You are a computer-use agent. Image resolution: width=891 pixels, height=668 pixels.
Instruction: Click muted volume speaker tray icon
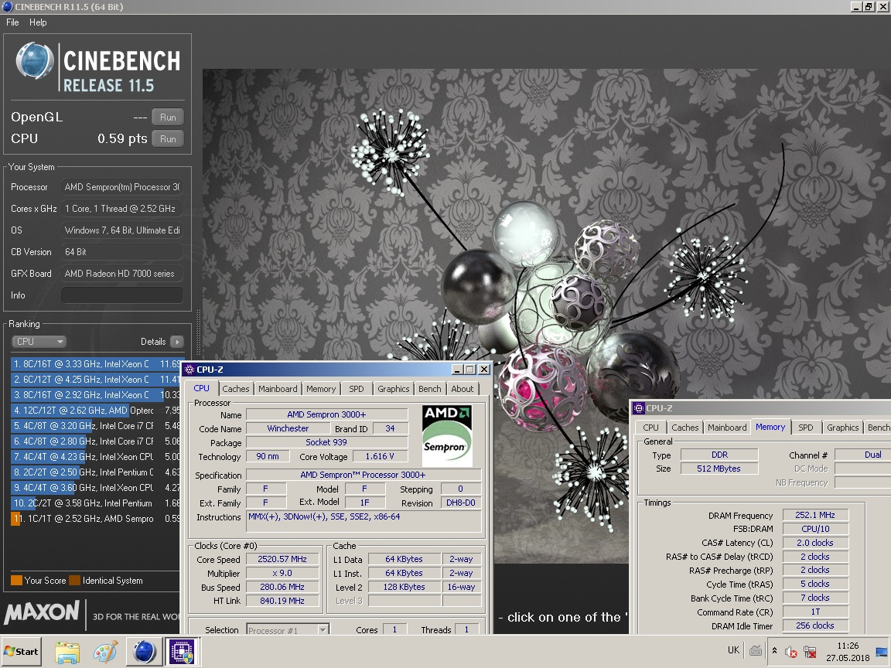(x=790, y=652)
